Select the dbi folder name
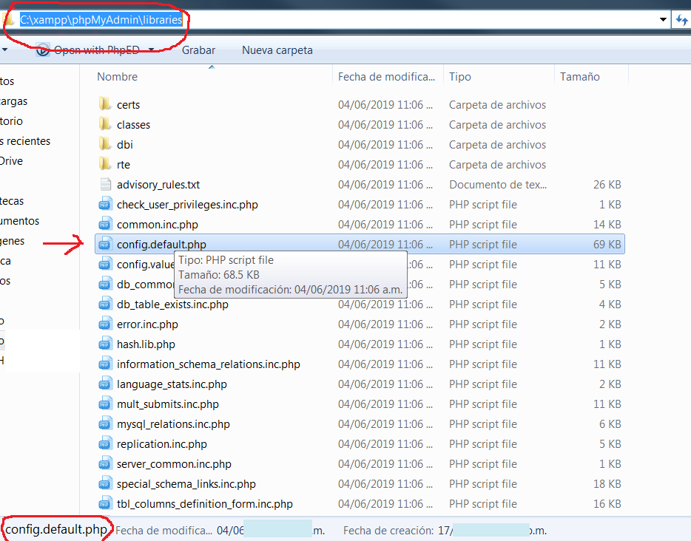The image size is (691, 541). pos(125,144)
